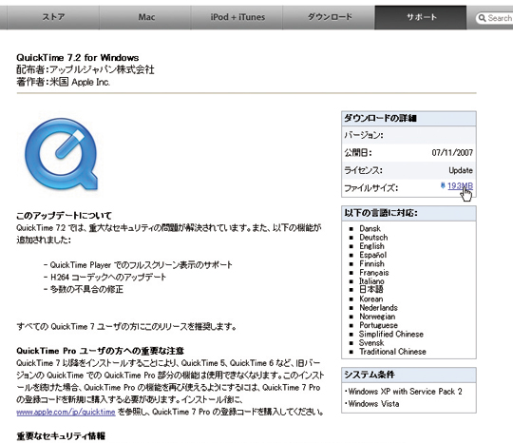Image resolution: width=513 pixels, height=443 pixels.
Task: Click the Deutsch language entry
Action: (373, 238)
